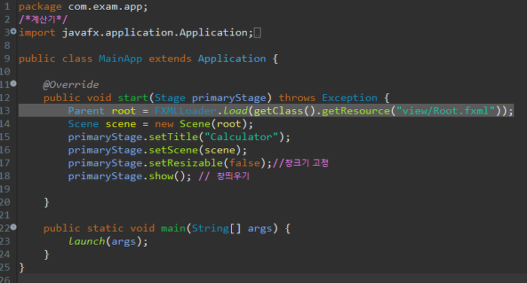Click the start method name
Viewport: 527px width, 283px height.
pyautogui.click(x=133, y=98)
